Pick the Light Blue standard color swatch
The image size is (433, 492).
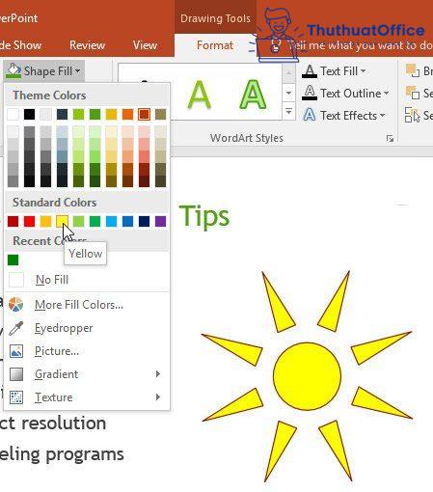pyautogui.click(x=111, y=221)
